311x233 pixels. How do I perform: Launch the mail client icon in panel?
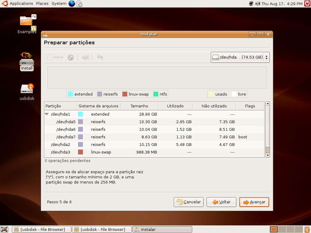coord(79,4)
